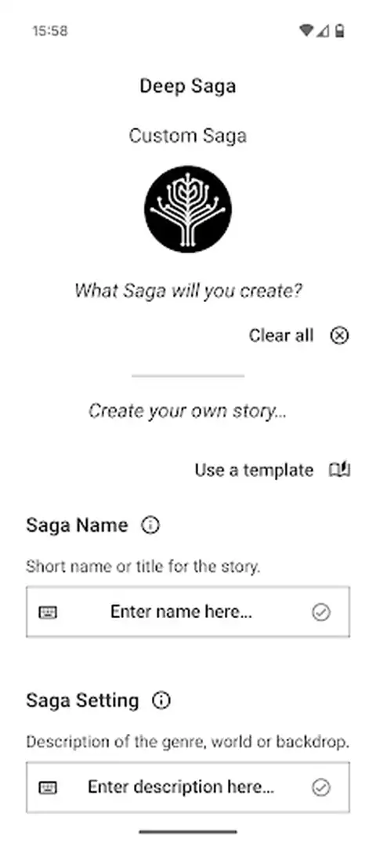
Task: Focus the Enter name here field
Action: (188, 612)
